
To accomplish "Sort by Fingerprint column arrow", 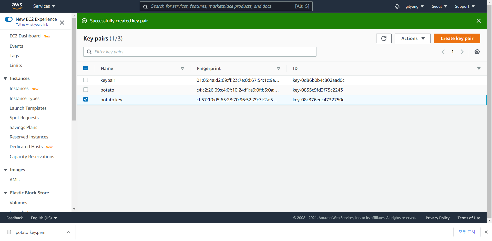I will pyautogui.click(x=279, y=68).
